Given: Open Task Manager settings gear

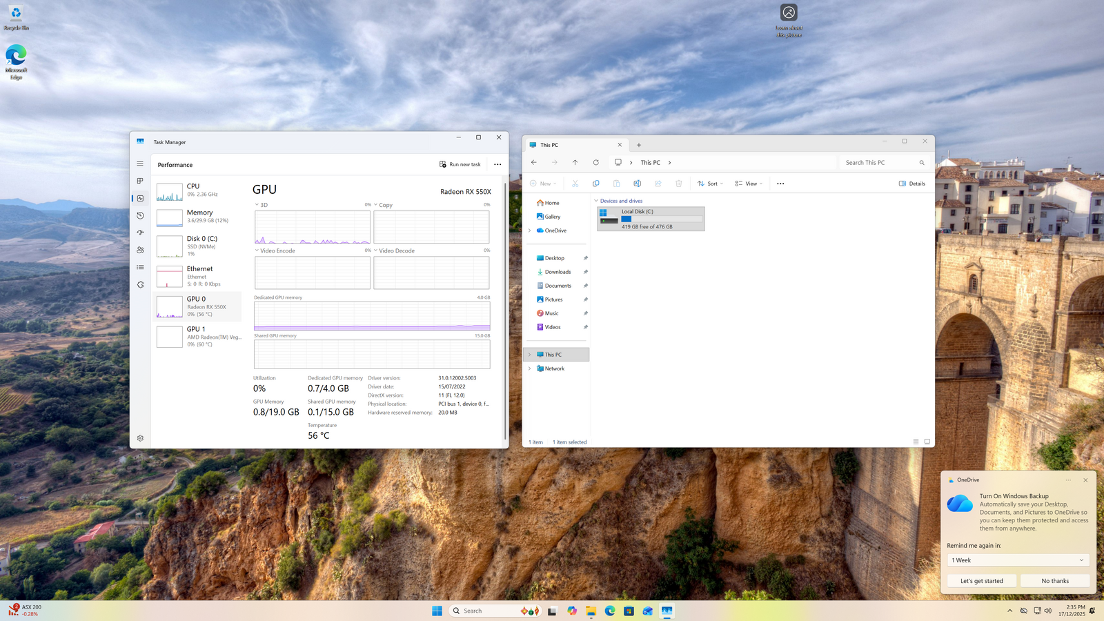Looking at the screenshot, I should pyautogui.click(x=140, y=438).
